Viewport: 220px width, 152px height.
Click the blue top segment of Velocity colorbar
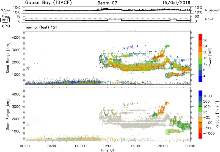click(200, 93)
